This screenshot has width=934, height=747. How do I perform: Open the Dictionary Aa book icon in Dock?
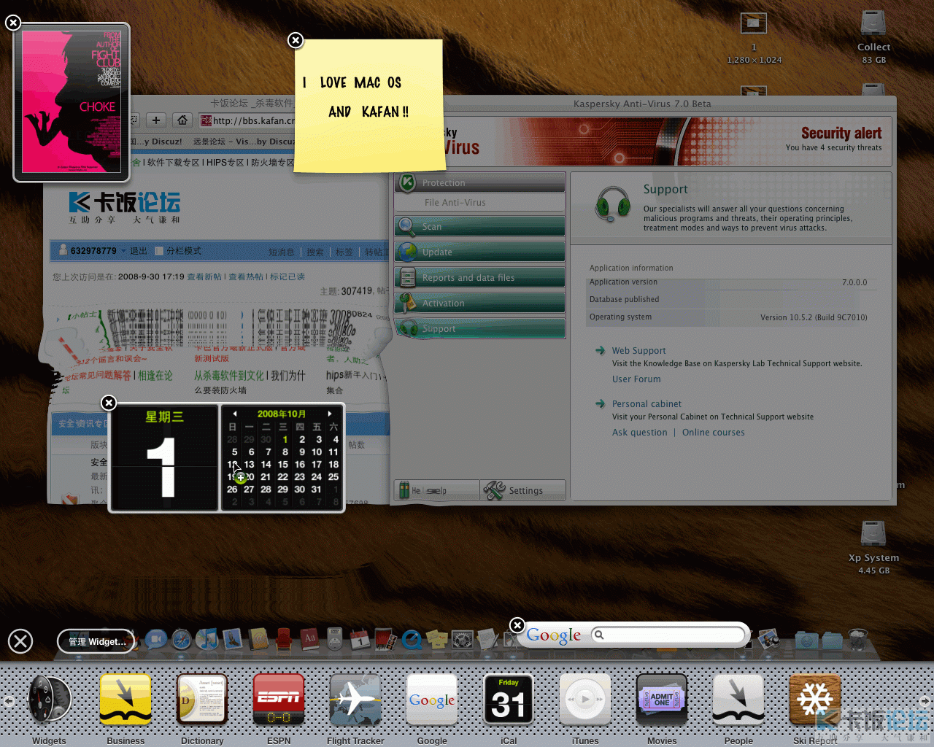click(x=309, y=640)
